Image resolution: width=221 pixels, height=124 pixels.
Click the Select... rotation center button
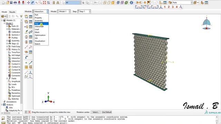[96, 112]
